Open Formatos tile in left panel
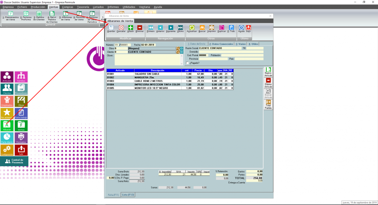The height and width of the screenshot is (205, 378). [x=21, y=138]
